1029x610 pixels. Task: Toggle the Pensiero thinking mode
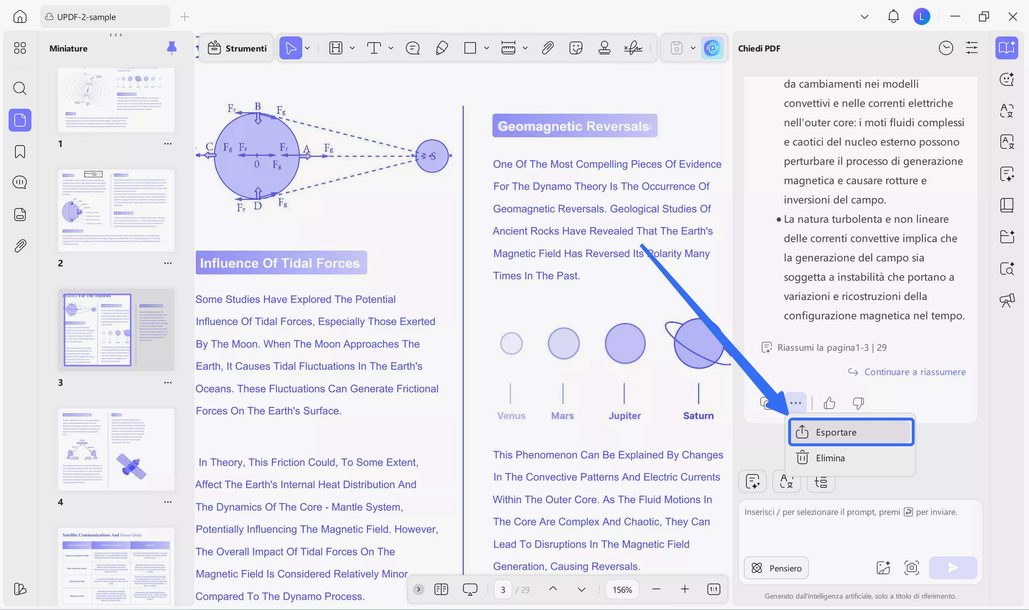pos(776,568)
